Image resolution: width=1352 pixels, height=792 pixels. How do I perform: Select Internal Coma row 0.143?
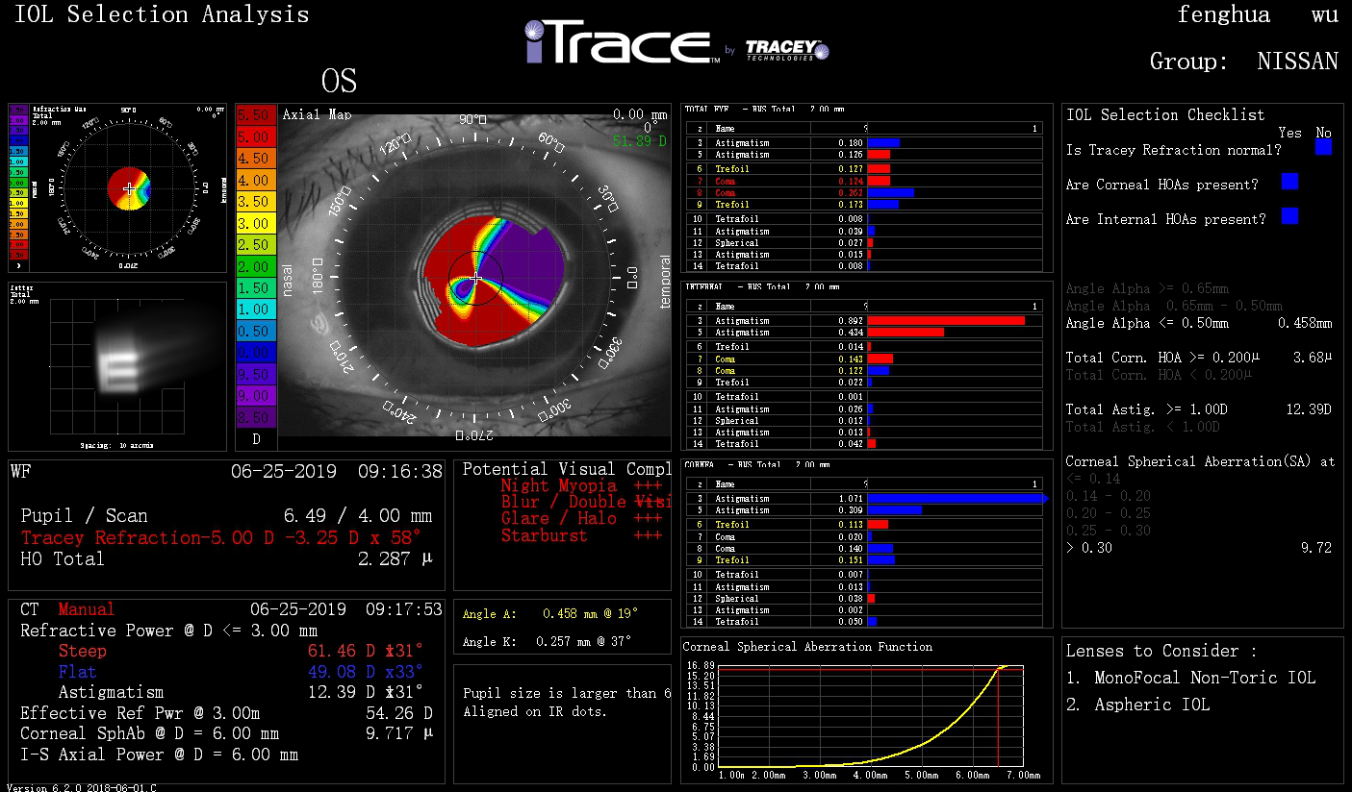point(863,359)
